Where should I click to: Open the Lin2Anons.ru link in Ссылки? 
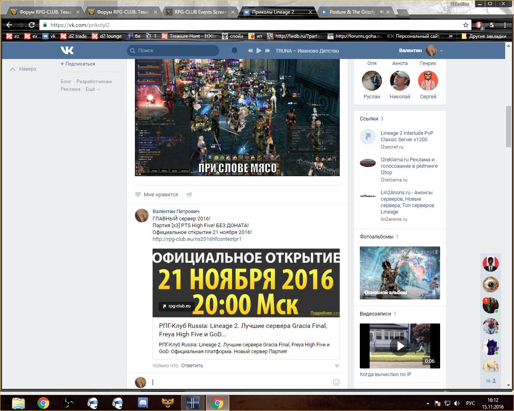407,202
